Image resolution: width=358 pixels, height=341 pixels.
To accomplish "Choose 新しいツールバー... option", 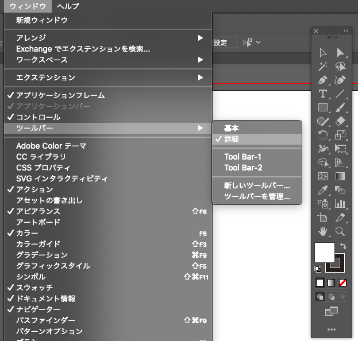I will tap(257, 185).
